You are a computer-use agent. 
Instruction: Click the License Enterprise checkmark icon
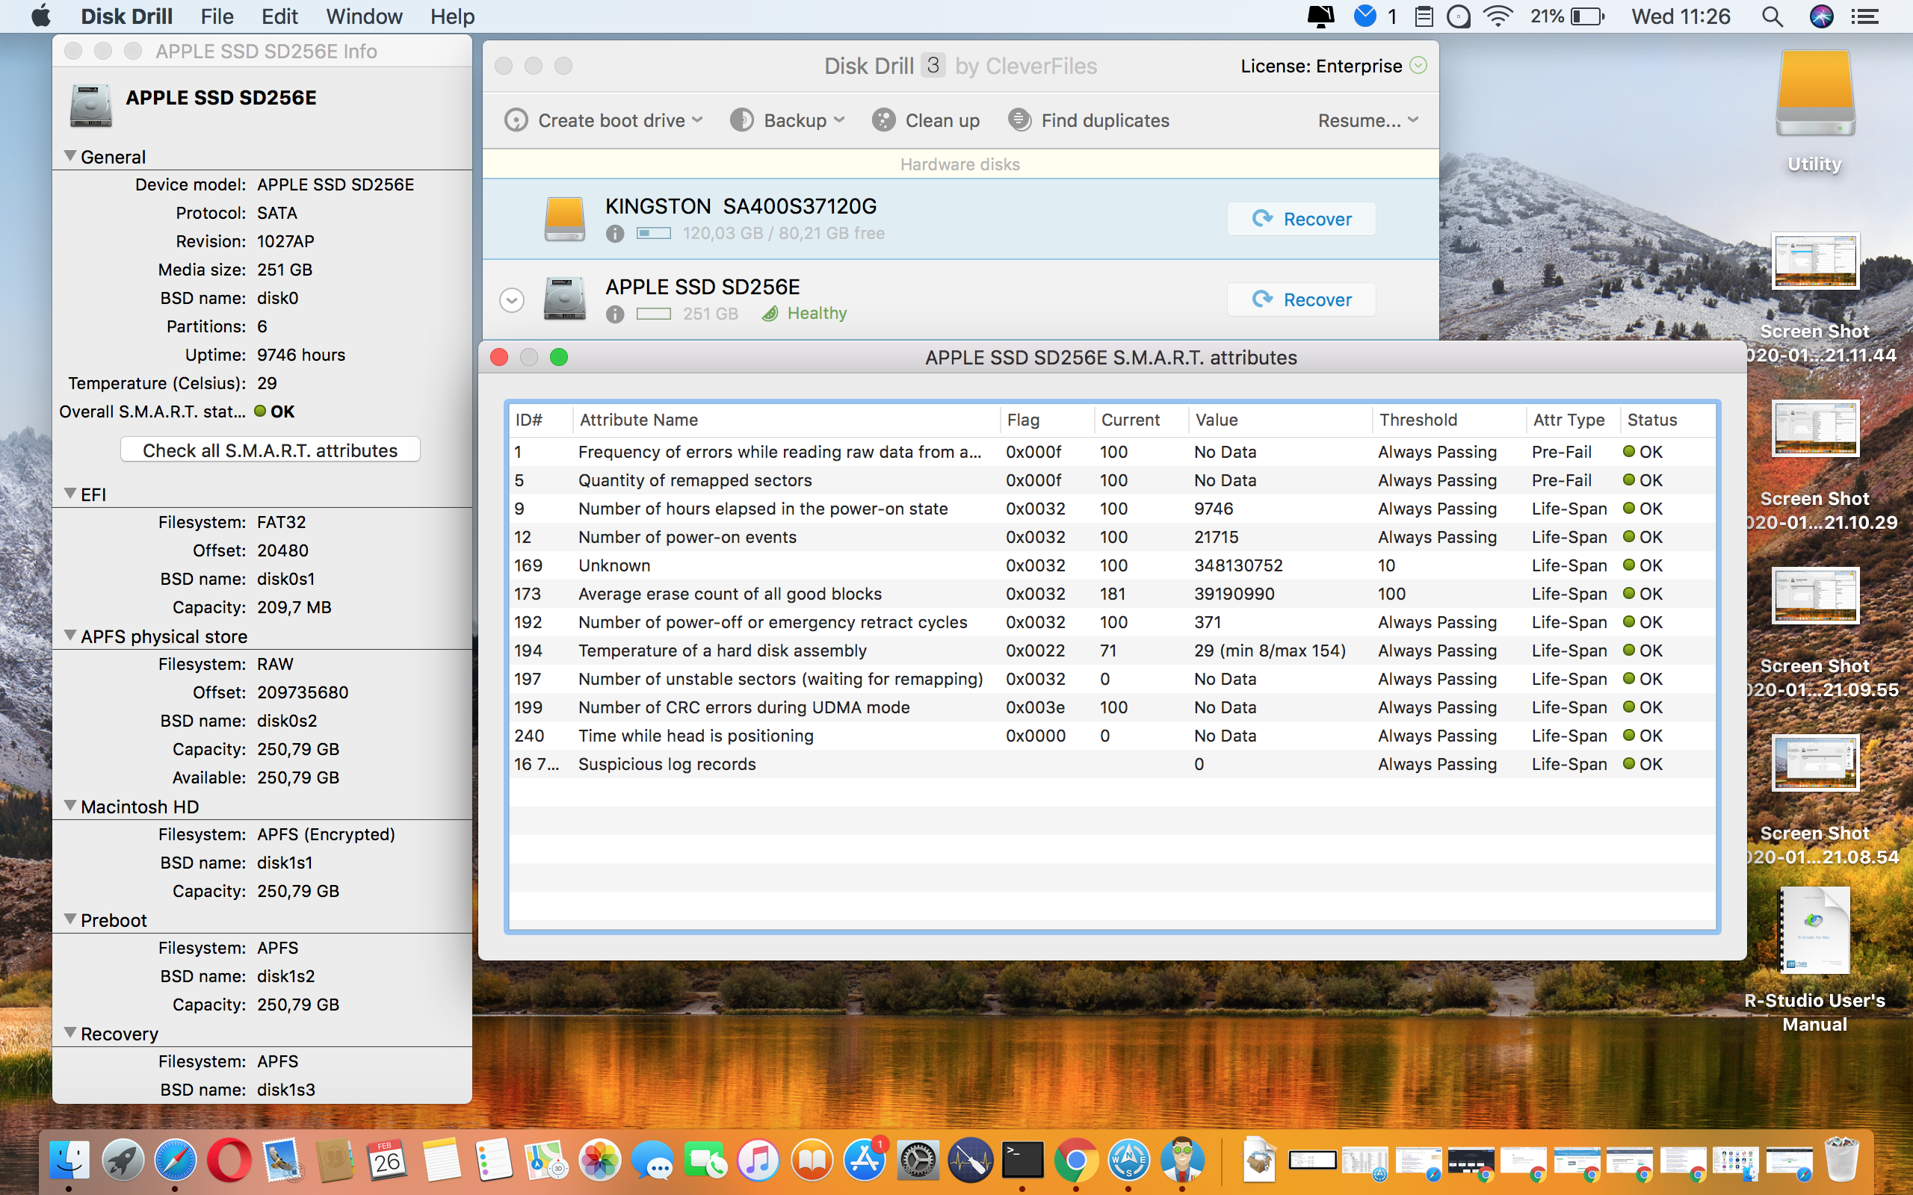pos(1419,66)
